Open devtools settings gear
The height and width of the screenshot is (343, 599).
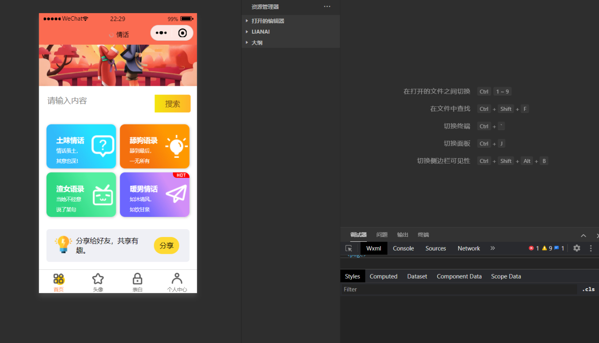tap(577, 248)
